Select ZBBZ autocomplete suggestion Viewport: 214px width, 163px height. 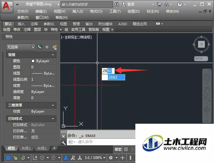113,77
